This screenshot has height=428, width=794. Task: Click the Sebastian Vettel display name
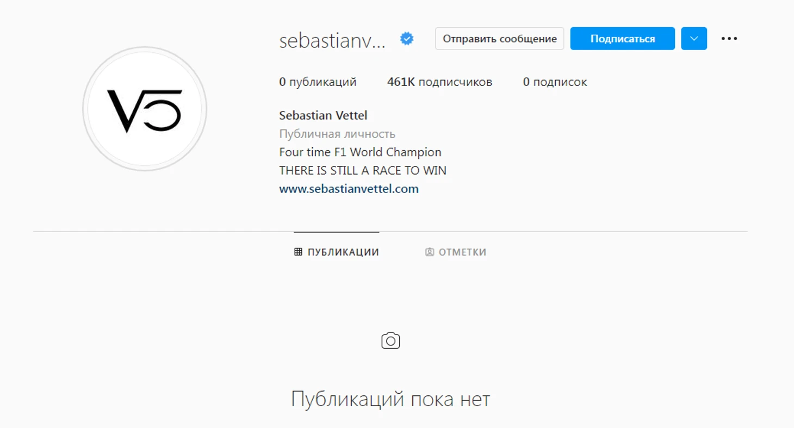coord(323,115)
